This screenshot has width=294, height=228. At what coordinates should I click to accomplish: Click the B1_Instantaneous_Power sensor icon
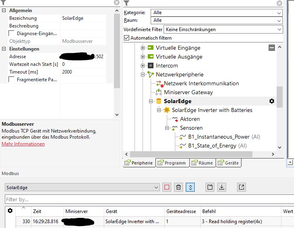pos(183,137)
